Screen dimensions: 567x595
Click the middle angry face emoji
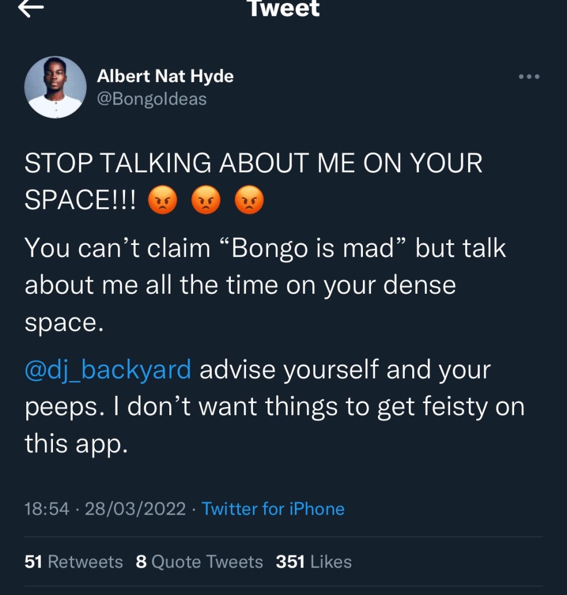[205, 201]
